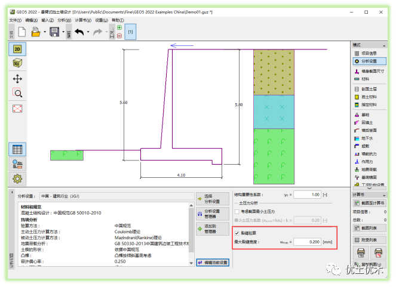Toggle the table panel icon on the left toolbar
The image size is (396, 287).
pos(17,149)
